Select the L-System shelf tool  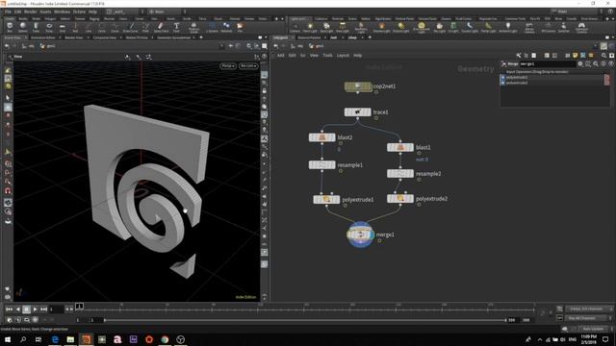[212, 27]
